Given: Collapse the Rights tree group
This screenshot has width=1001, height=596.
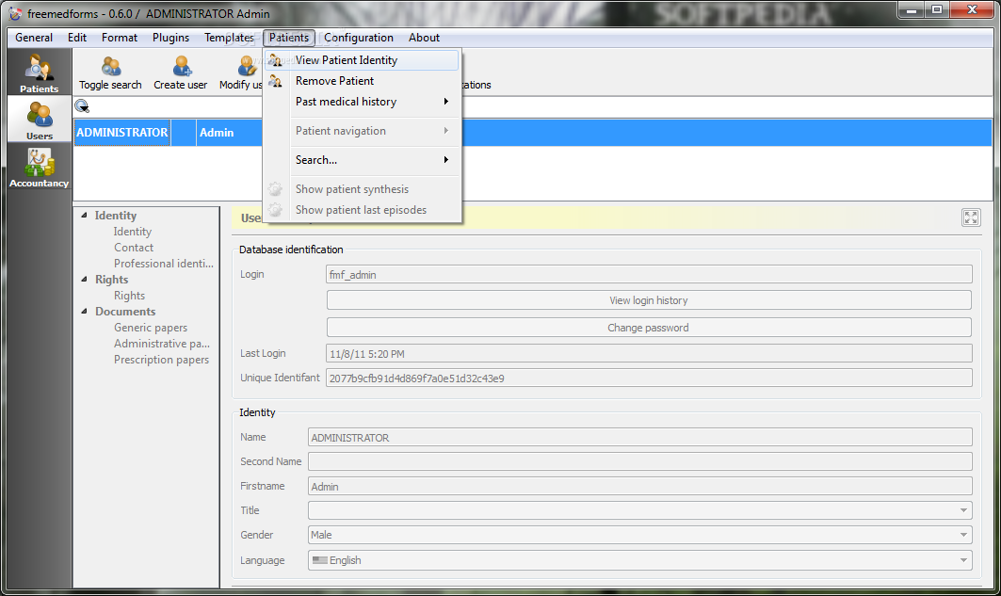Looking at the screenshot, I should tap(84, 280).
